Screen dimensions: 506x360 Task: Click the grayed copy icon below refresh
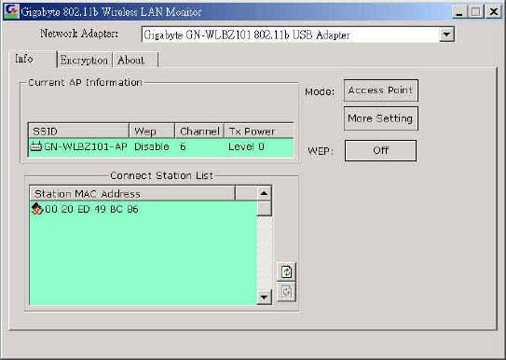coord(287,292)
